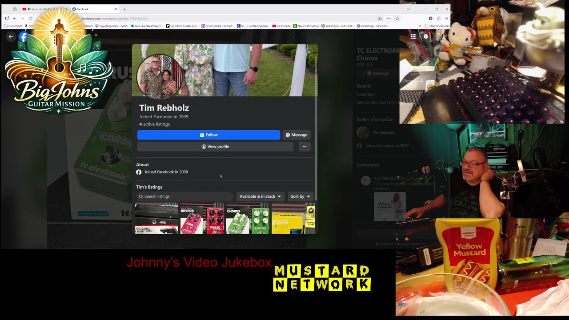Screen dimensions: 569x320
Task: Open the YouTube bookmark
Action: 282,26
